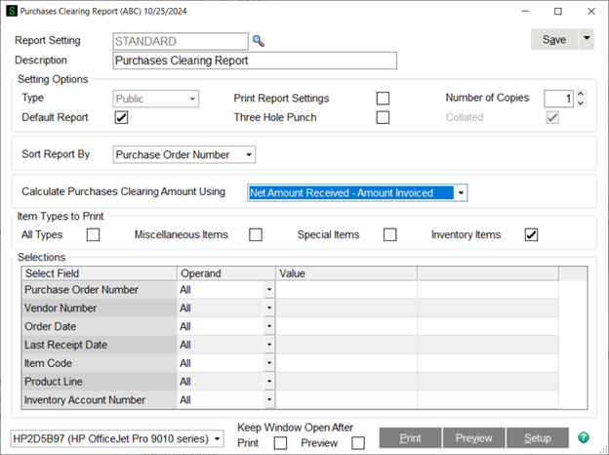Open the Save button dropdown arrow
This screenshot has height=455, width=609.
point(586,39)
